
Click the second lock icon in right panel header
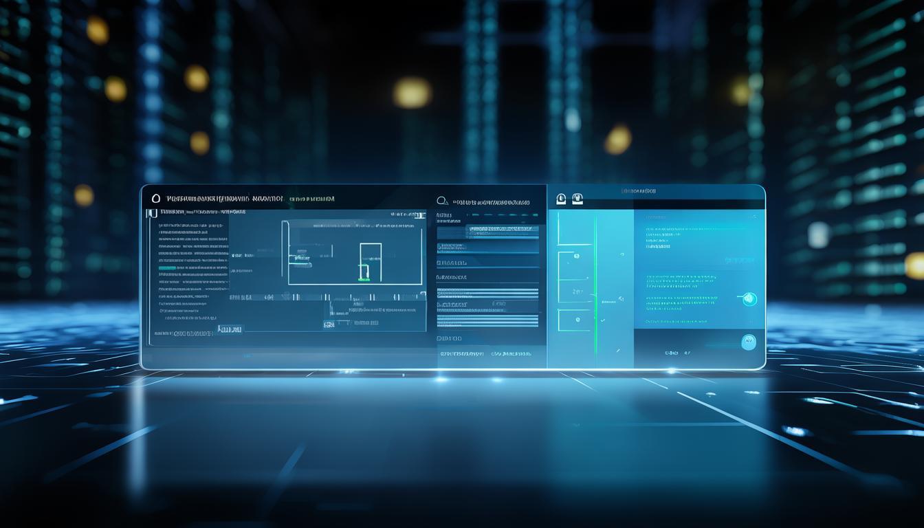(x=577, y=199)
